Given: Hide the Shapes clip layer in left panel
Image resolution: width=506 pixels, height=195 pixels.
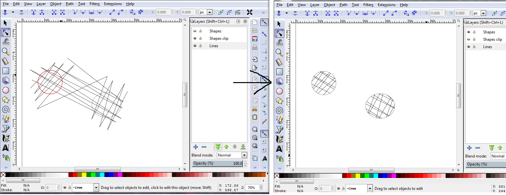Looking at the screenshot, I should [195, 38].
